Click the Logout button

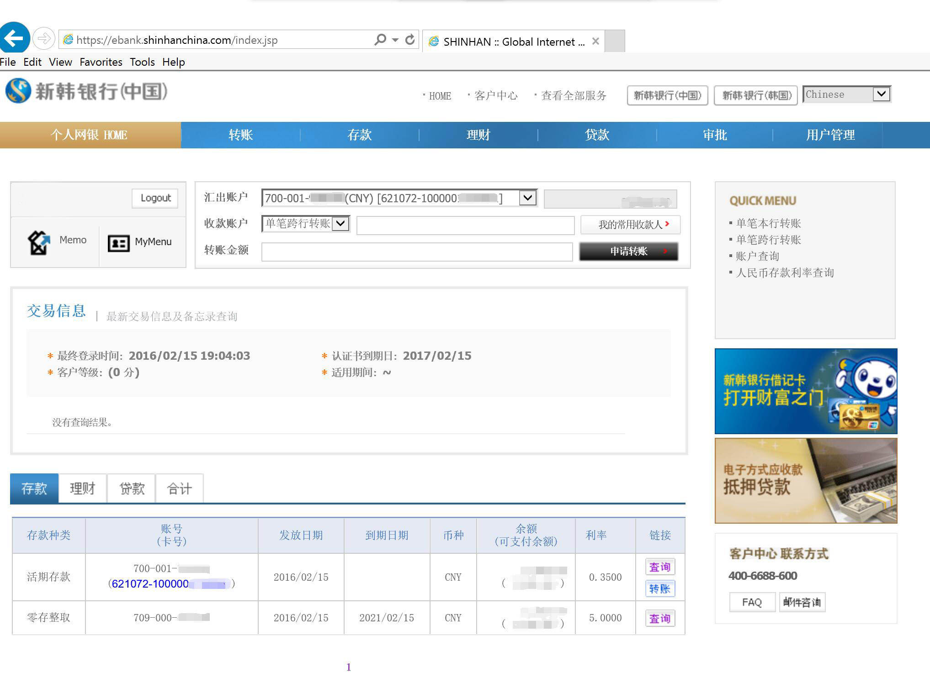click(x=155, y=198)
